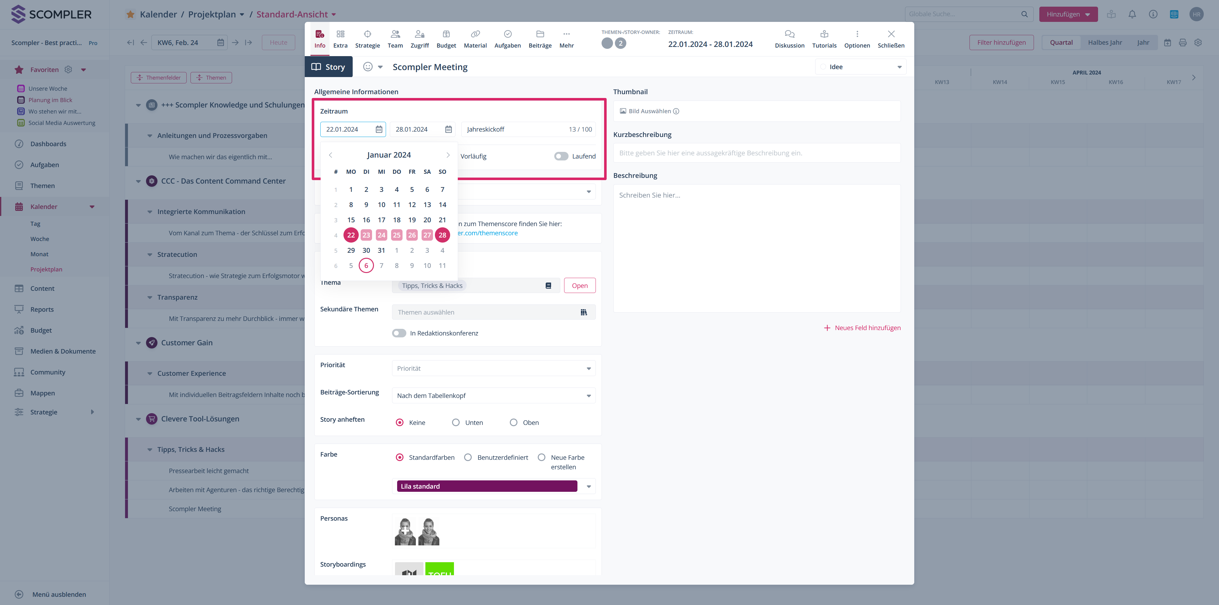1219x605 pixels.
Task: Open the Mehr overflow menu
Action: click(x=566, y=39)
